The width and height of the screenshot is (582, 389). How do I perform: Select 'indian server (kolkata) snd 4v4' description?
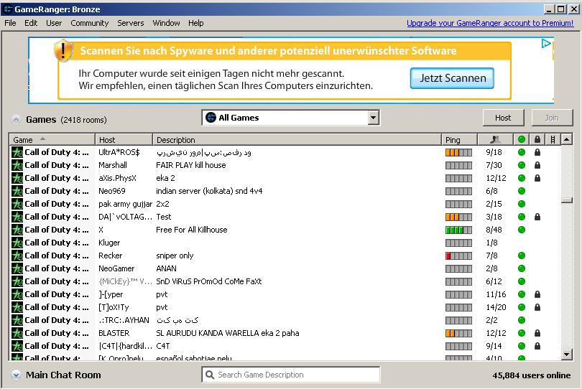pyautogui.click(x=209, y=191)
